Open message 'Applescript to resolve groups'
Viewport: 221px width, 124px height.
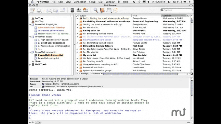tap(97, 71)
